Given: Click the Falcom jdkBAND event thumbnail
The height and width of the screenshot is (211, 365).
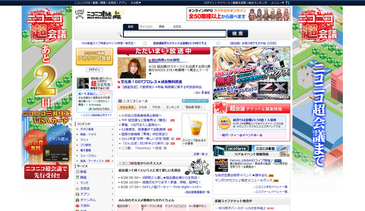Looking at the screenshot, I should point(221,165).
